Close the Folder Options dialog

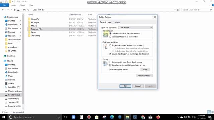tap(155, 17)
